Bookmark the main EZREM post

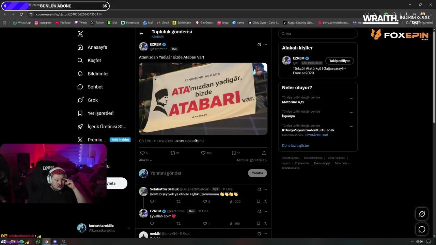coord(234,153)
